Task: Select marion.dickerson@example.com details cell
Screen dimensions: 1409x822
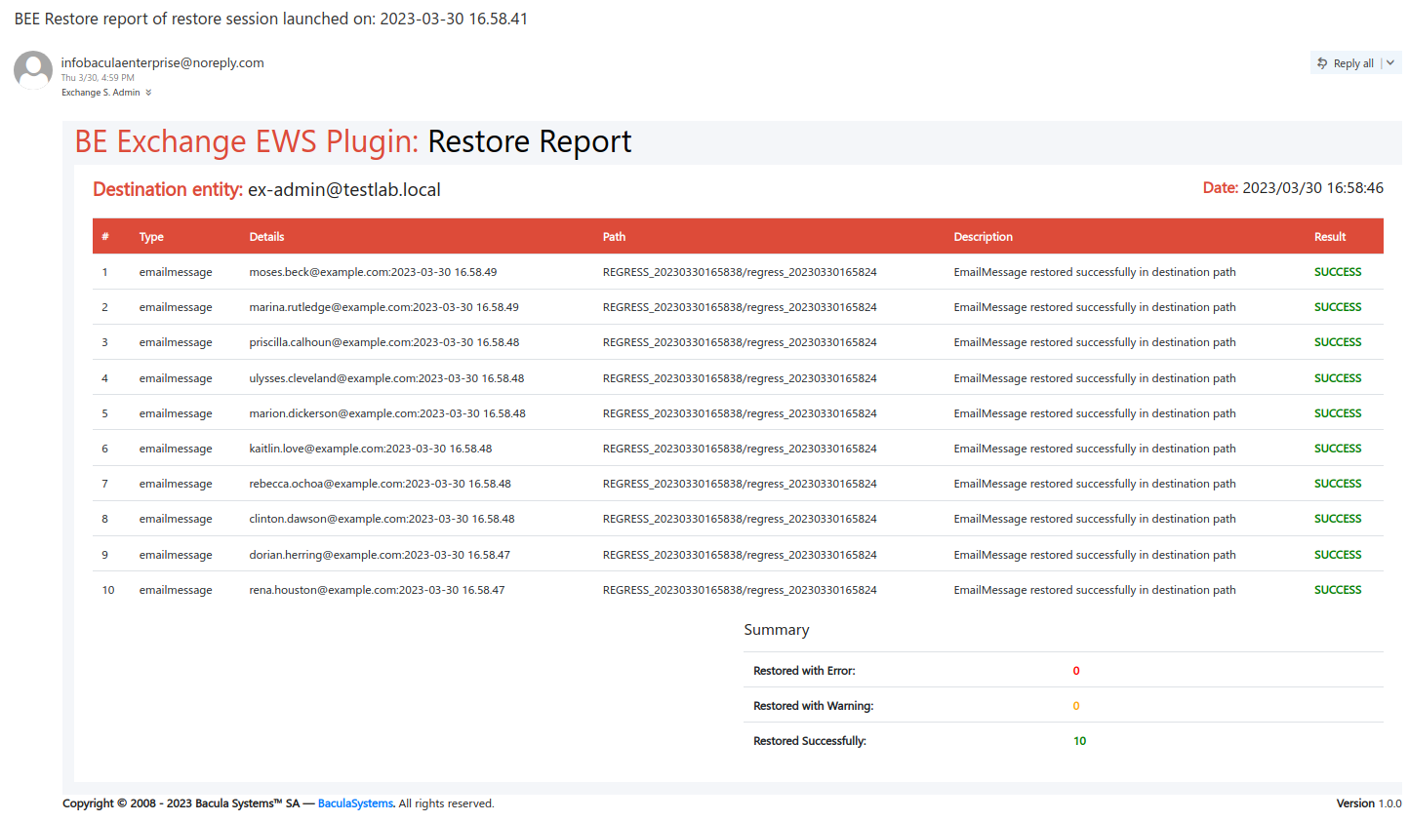Action: (x=386, y=413)
